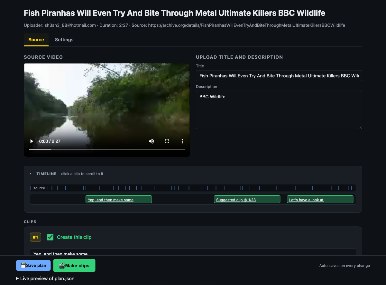Mute the video with the speaker icon

tap(152, 141)
